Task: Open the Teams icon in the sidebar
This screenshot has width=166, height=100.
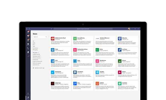Action: coord(28,40)
